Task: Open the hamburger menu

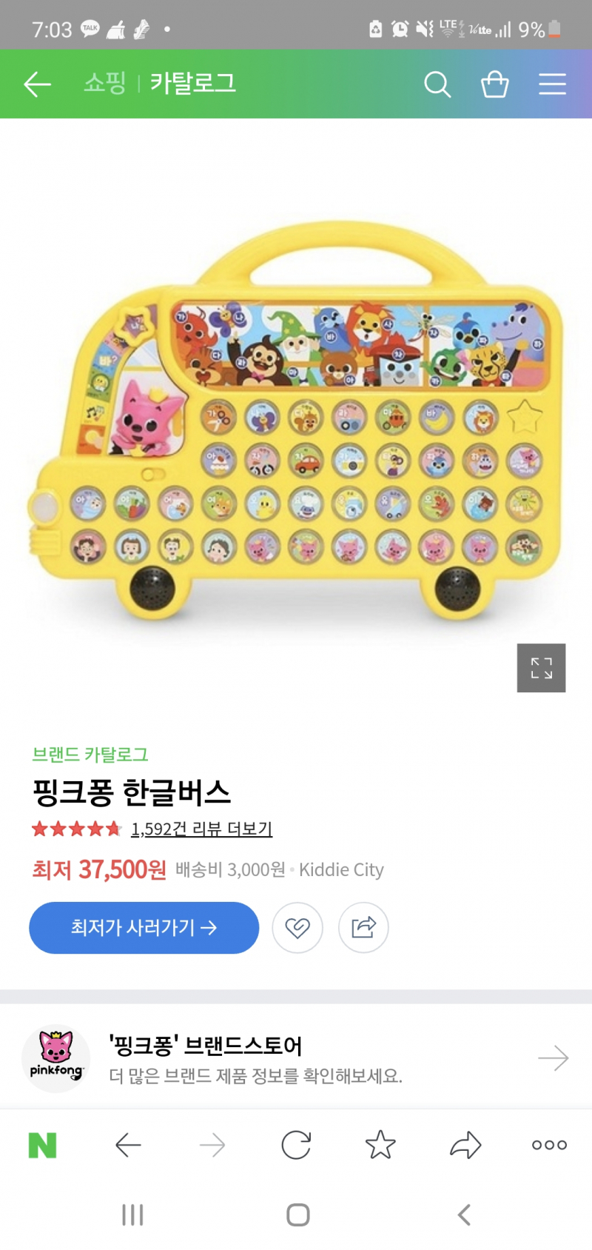Action: 552,84
